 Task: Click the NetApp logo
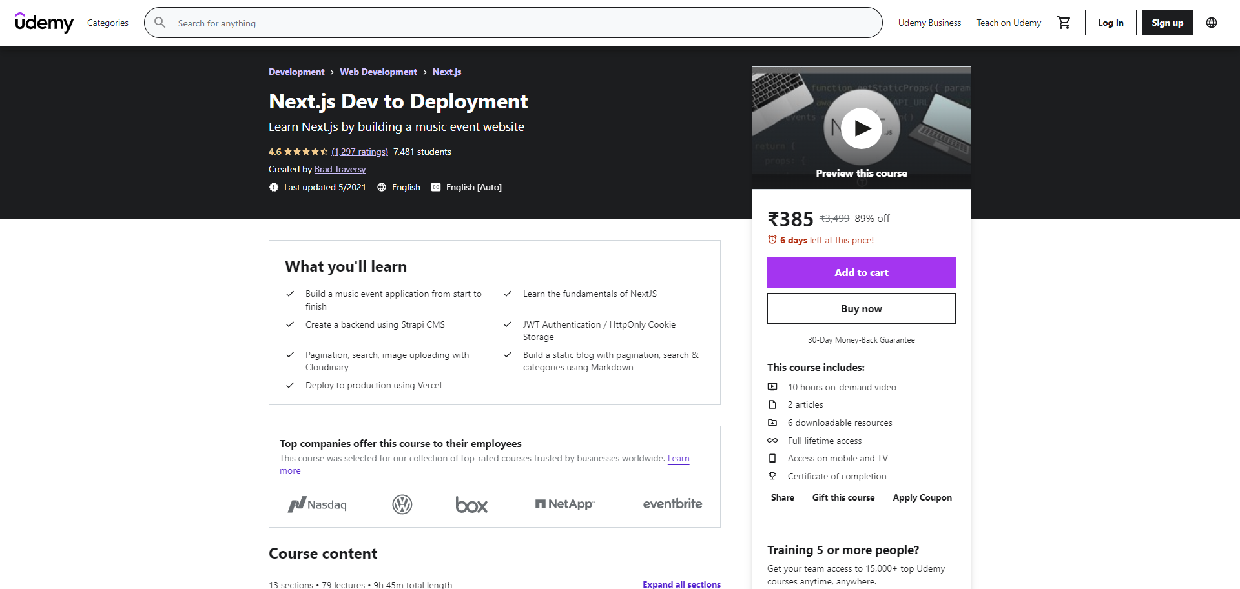tap(564, 504)
